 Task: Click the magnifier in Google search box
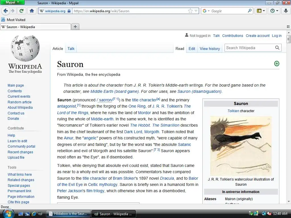pos(250,11)
